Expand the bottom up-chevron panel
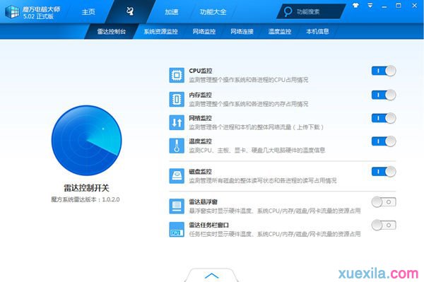This screenshot has height=282, width=424. 212,275
